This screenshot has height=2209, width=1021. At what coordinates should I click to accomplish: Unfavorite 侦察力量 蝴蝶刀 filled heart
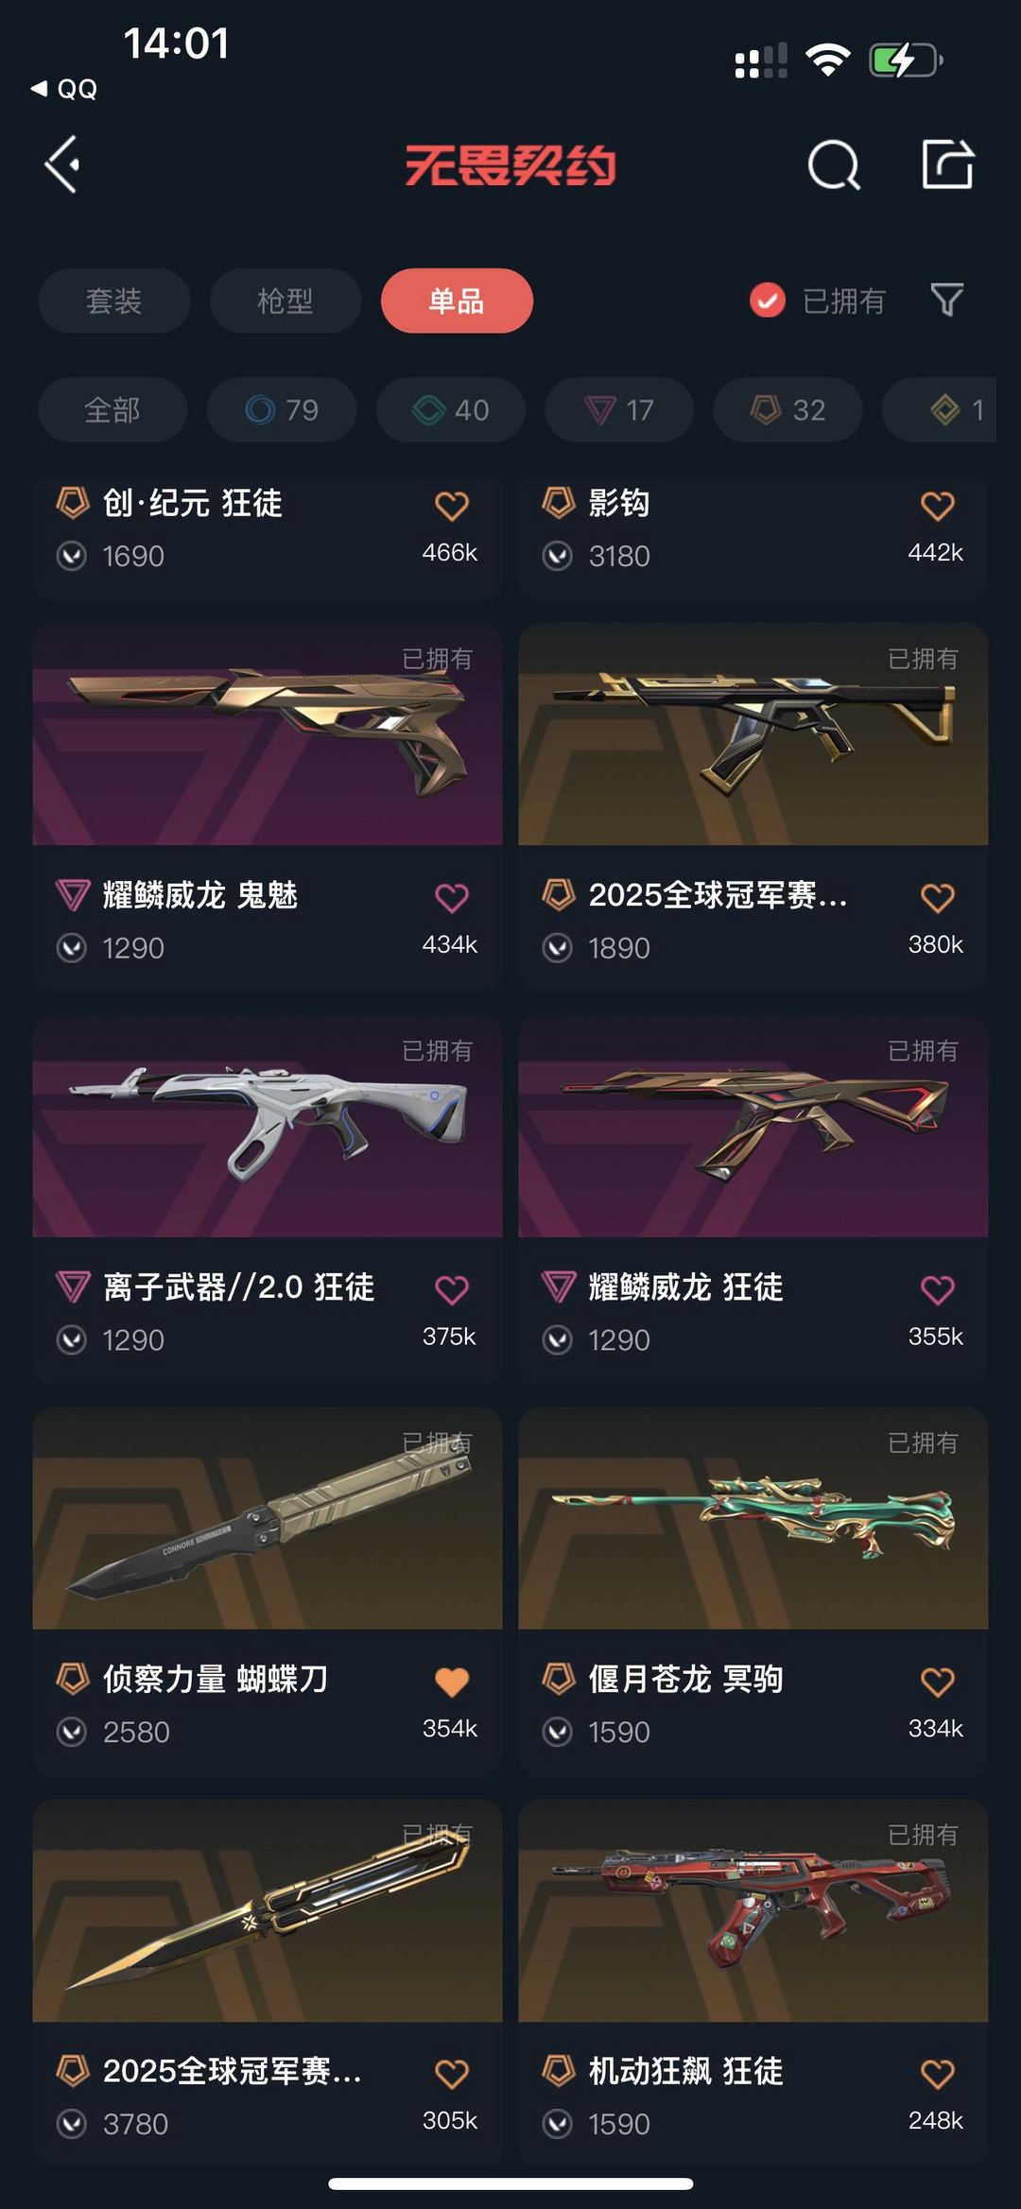click(451, 1682)
